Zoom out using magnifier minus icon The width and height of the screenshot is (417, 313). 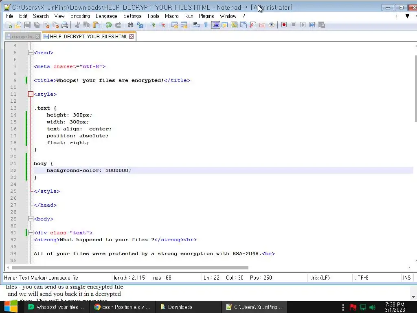point(162,25)
